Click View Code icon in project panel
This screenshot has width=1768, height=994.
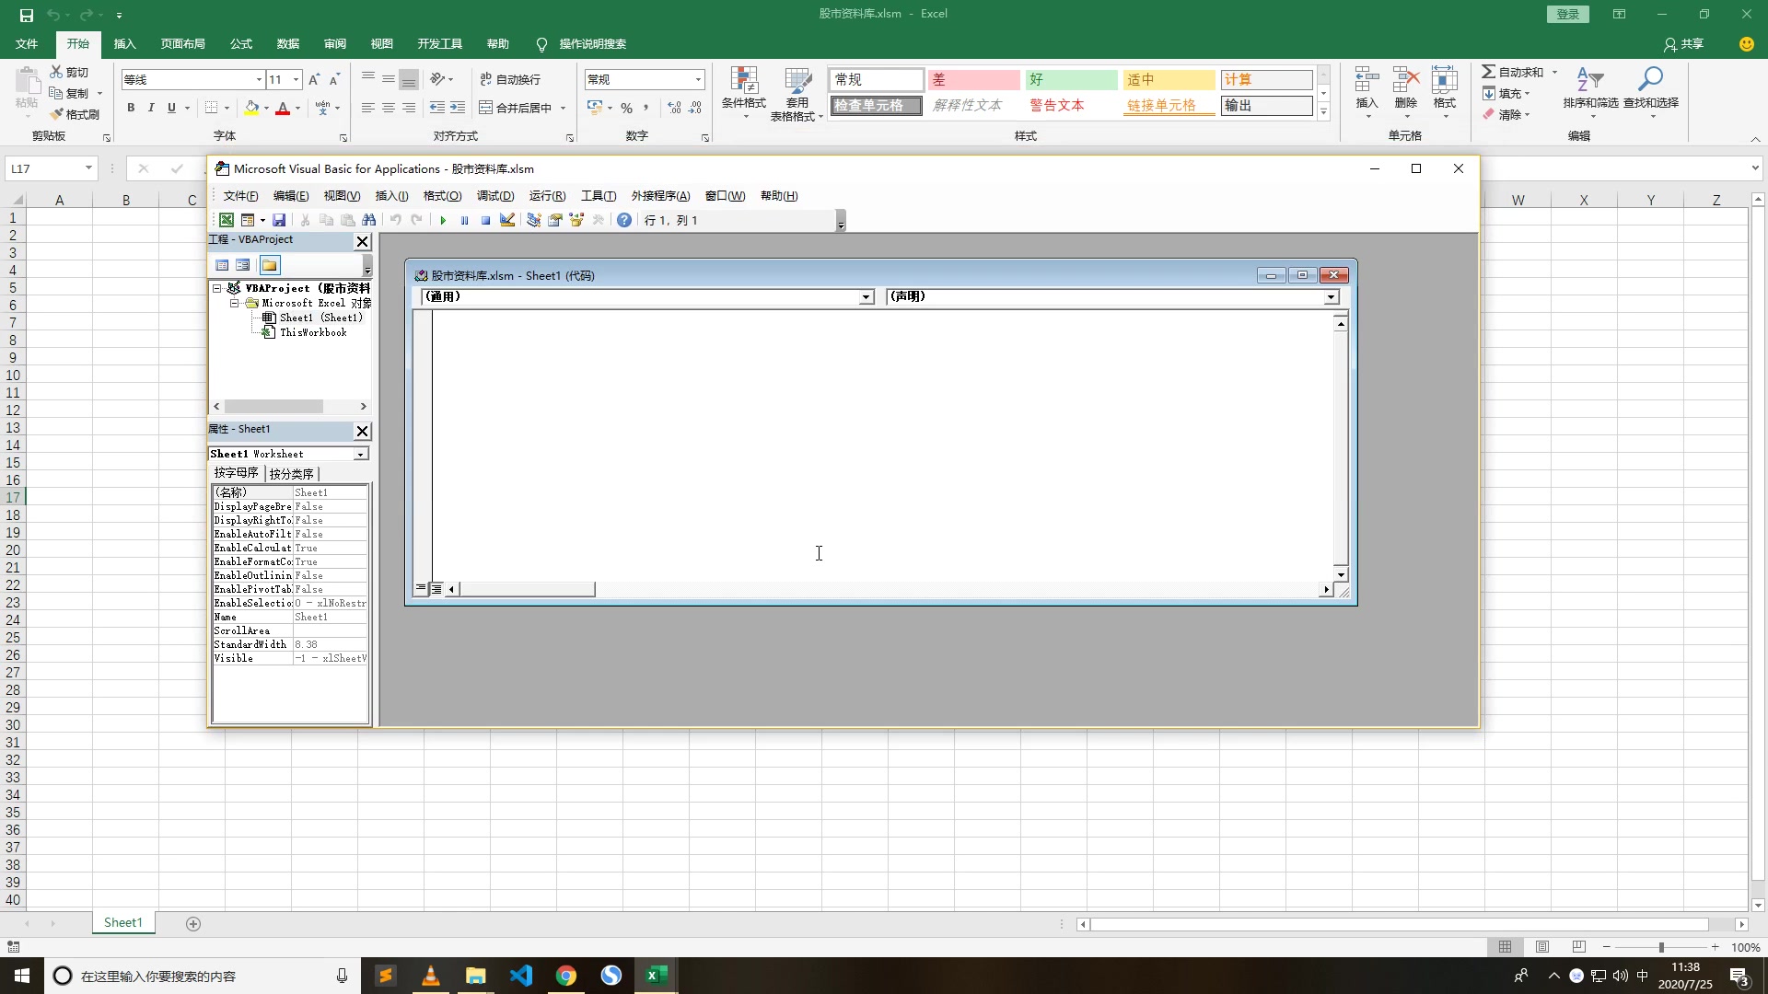coord(222,265)
